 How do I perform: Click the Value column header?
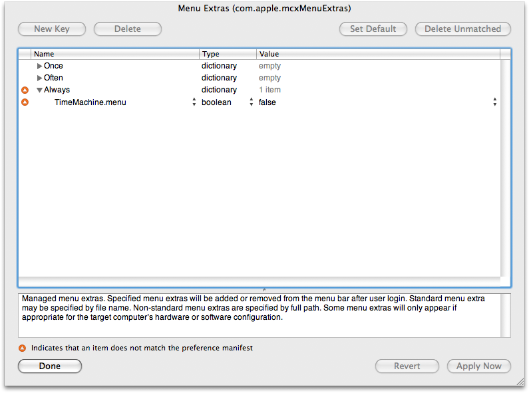(x=377, y=54)
